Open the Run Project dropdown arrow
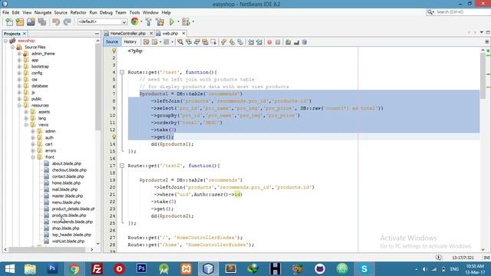Viewport: 491px width, 276px height. coord(179,21)
